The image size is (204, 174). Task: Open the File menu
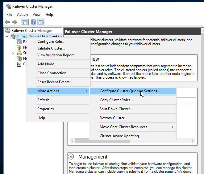[9, 15]
